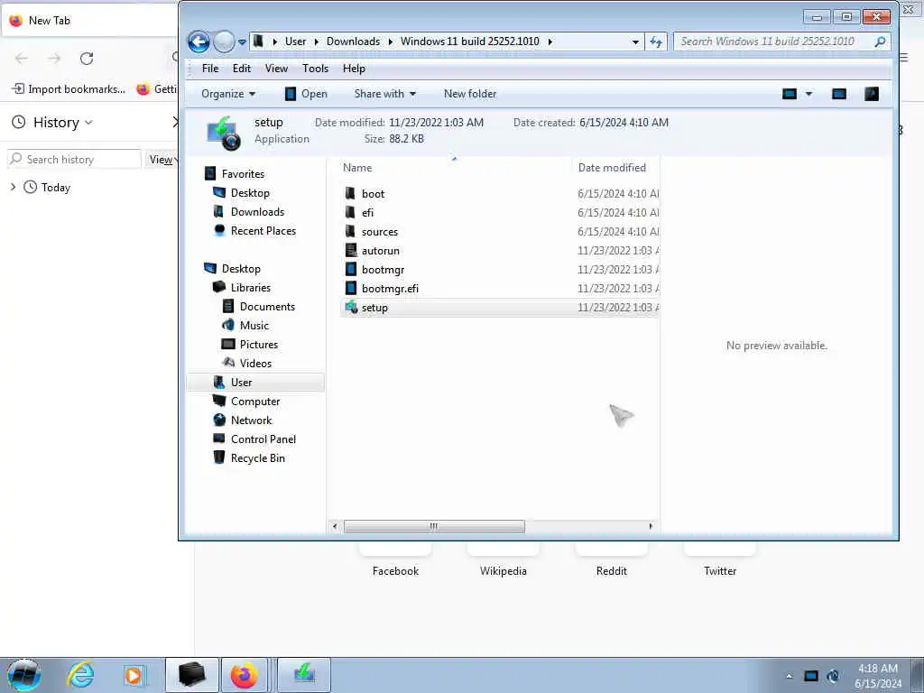
Task: Select the setup application file
Action: click(500, 308)
